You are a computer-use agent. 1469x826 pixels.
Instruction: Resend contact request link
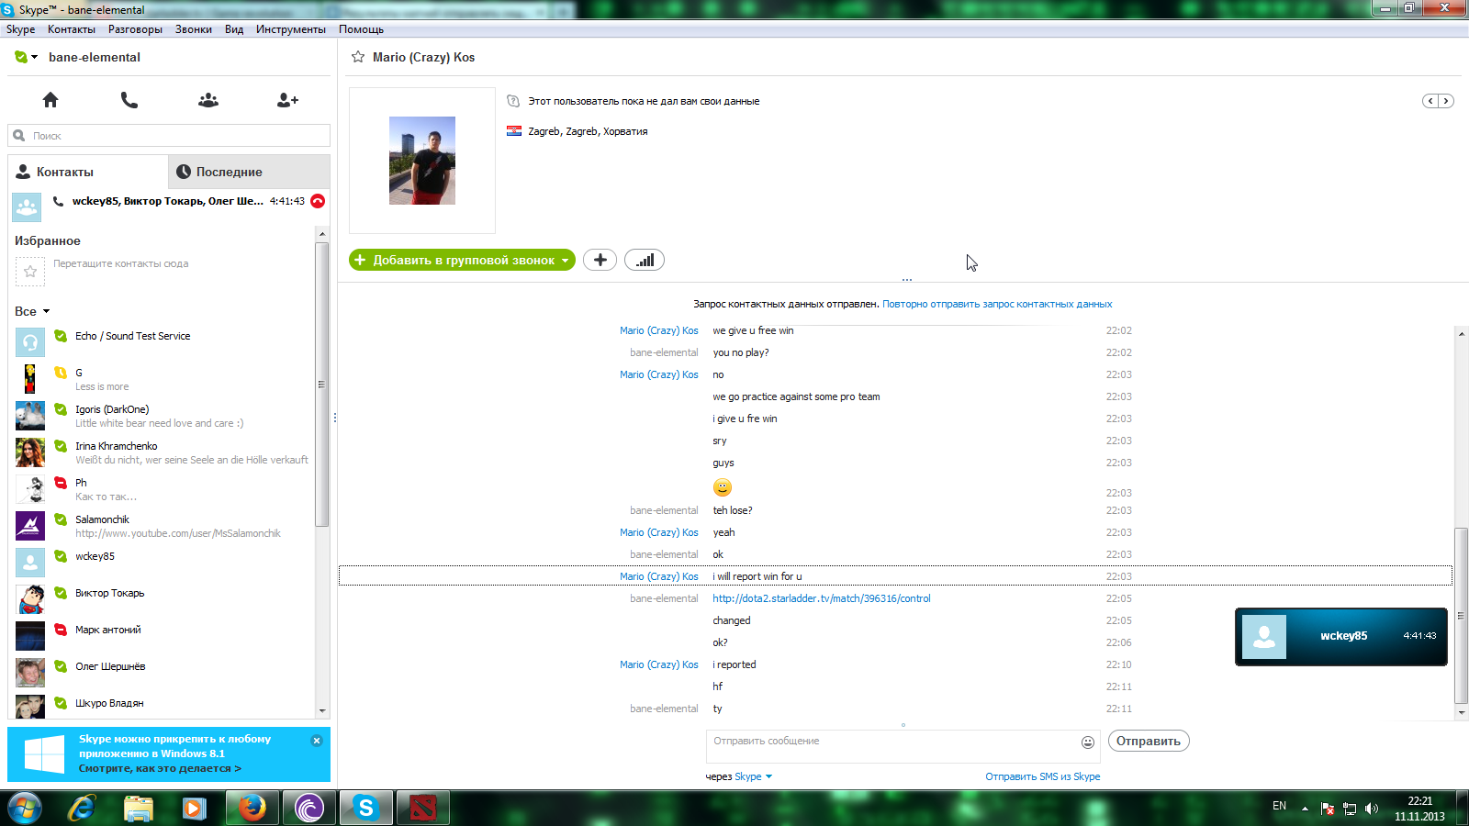point(997,304)
